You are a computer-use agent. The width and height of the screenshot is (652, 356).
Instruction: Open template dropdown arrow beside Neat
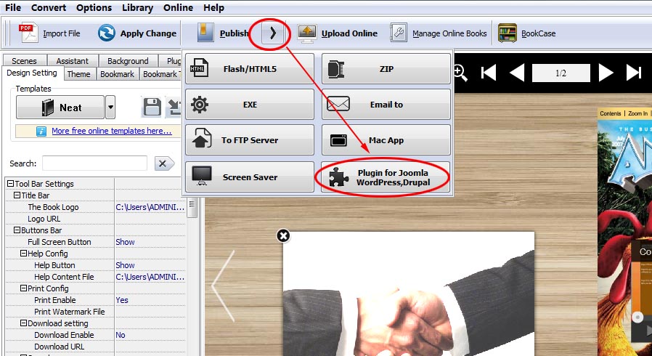(x=110, y=108)
